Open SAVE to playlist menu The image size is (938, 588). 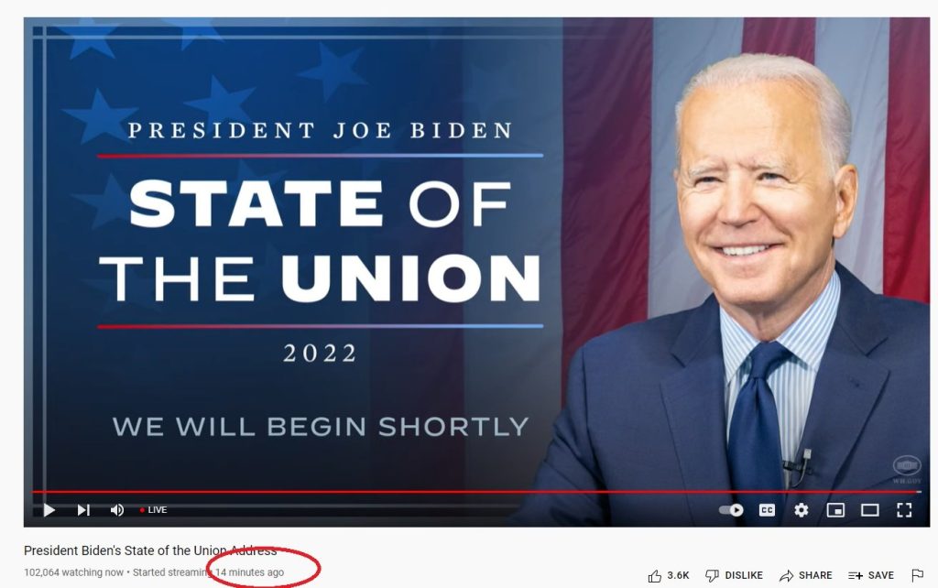click(871, 575)
